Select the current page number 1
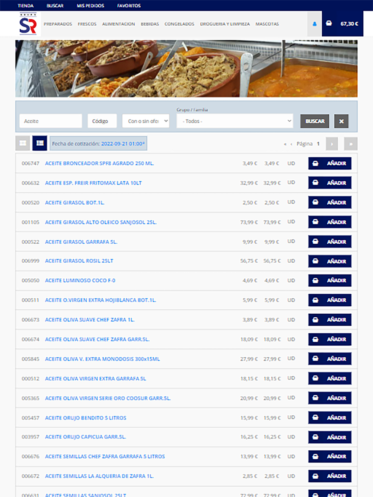 tap(318, 144)
